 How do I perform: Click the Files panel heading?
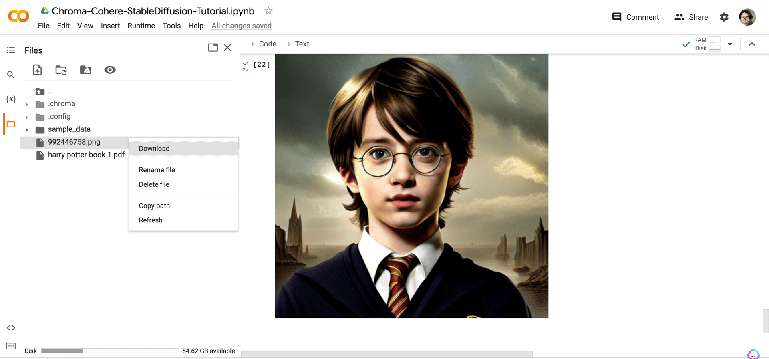[x=33, y=50]
